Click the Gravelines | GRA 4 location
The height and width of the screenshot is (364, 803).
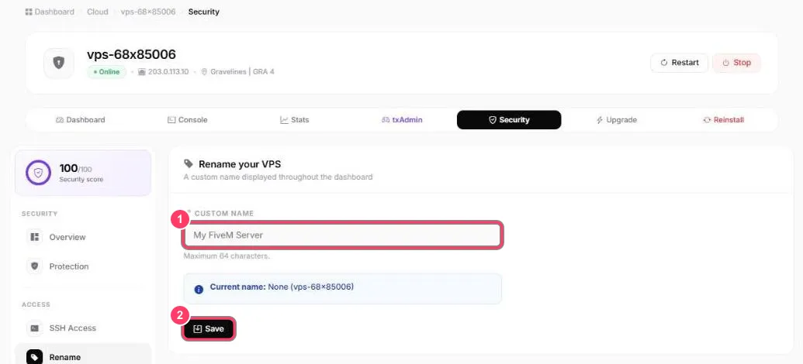pos(242,72)
